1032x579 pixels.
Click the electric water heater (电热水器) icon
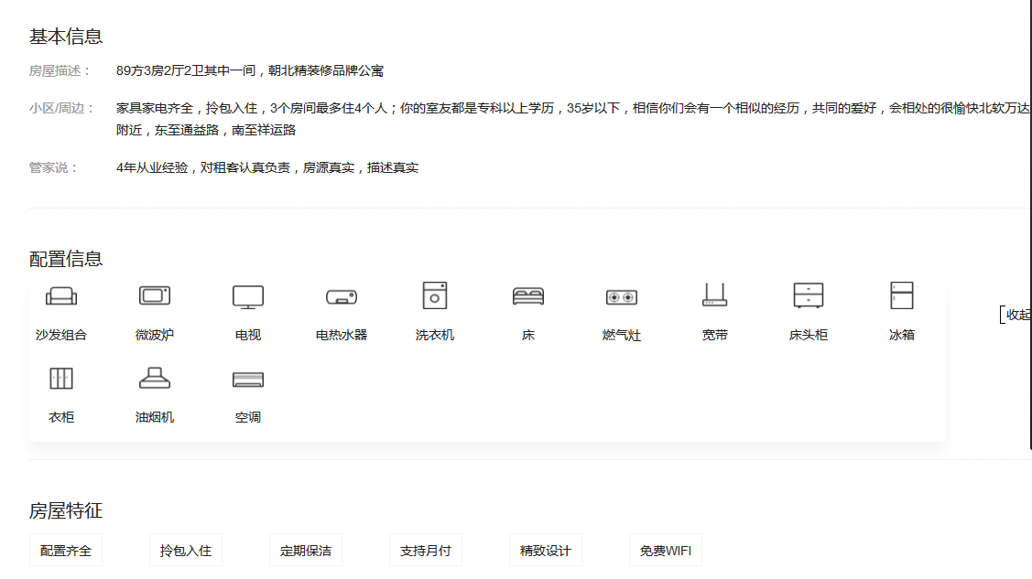coord(342,297)
